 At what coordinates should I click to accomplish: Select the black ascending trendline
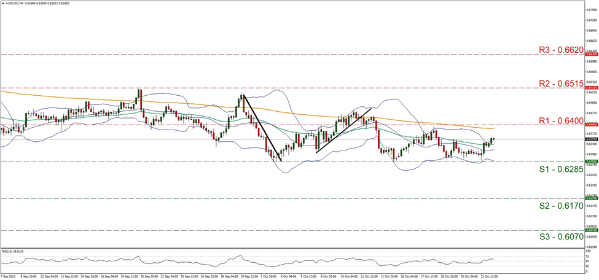click(x=343, y=131)
